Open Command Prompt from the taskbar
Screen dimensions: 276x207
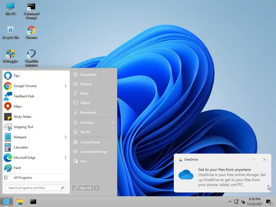[x=33, y=202]
